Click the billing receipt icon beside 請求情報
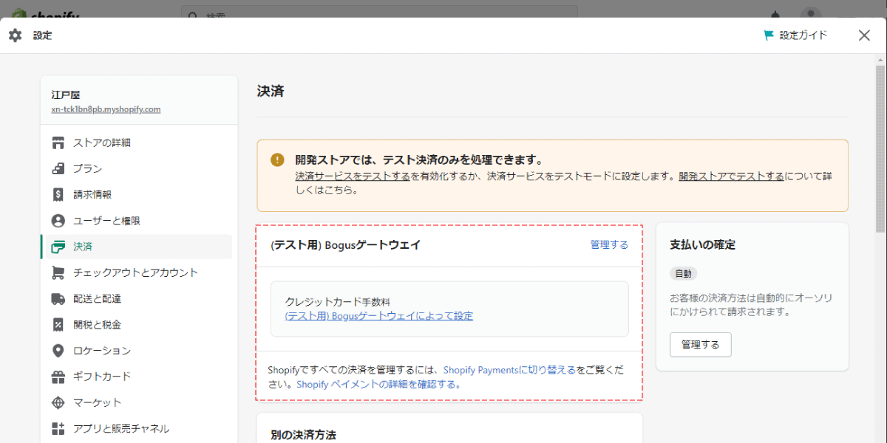This screenshot has width=887, height=443. tap(58, 194)
